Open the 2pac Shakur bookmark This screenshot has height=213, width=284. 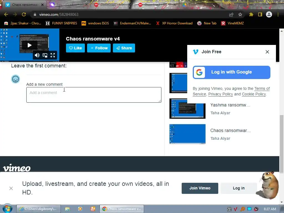(23, 23)
